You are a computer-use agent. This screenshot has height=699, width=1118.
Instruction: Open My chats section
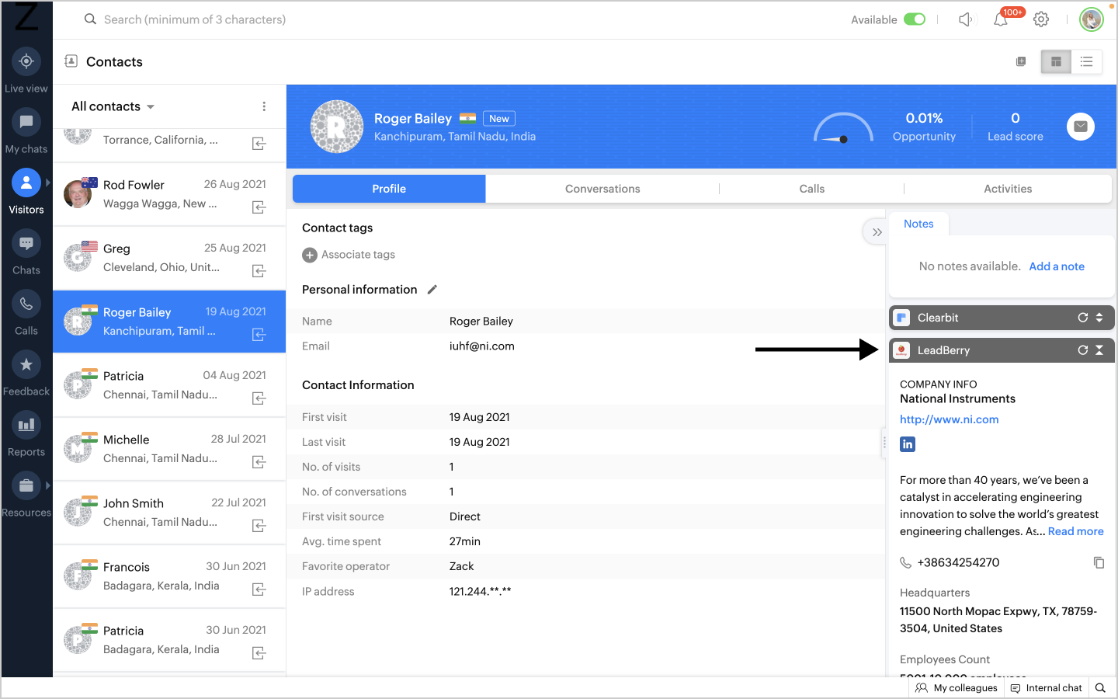(26, 130)
